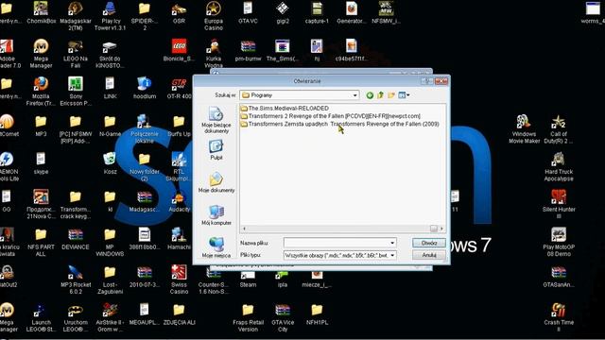605x340 pixels.
Task: Select GTASanAn archive icon on desktop
Action: click(559, 277)
